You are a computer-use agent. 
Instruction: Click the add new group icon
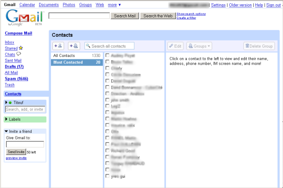tap(74, 46)
